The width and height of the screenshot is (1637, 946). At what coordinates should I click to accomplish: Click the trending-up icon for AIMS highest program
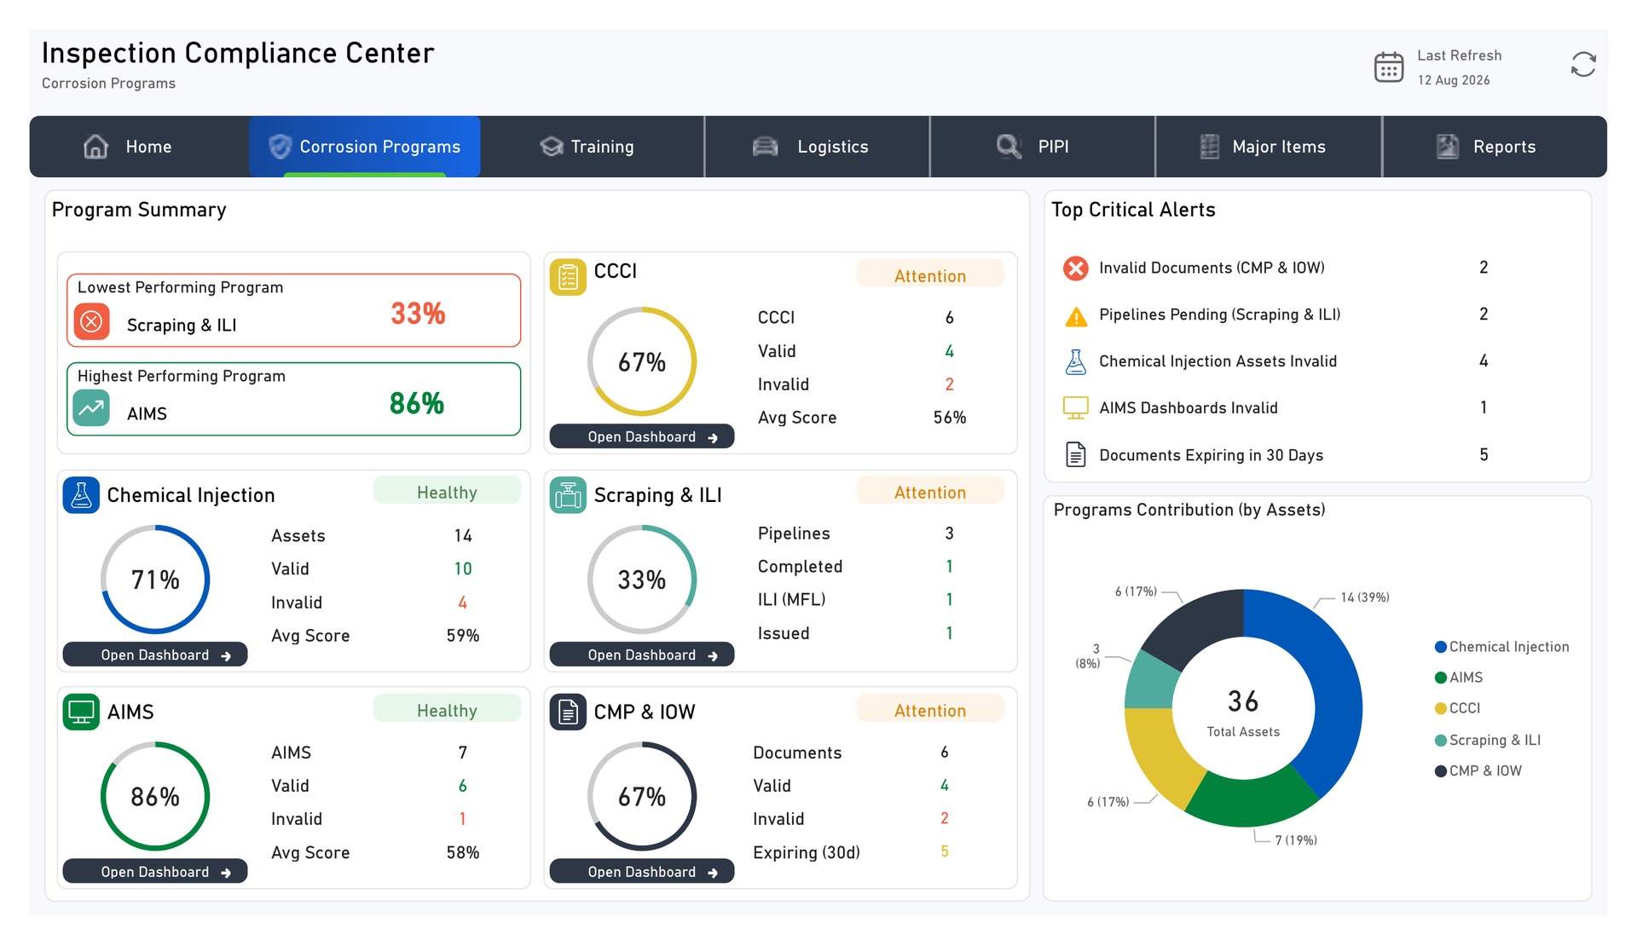(91, 408)
